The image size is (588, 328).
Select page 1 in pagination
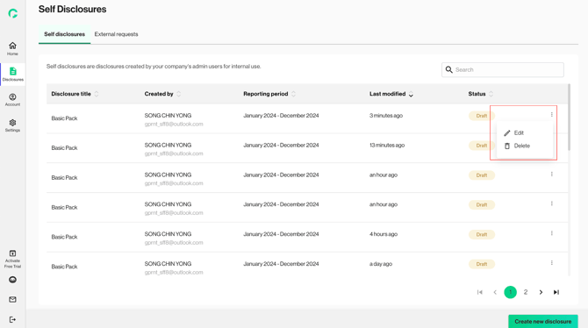pyautogui.click(x=510, y=292)
